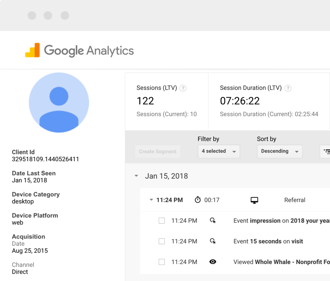This screenshot has width=330, height=281.
Task: Check the box for Event impression row
Action: coord(161,220)
